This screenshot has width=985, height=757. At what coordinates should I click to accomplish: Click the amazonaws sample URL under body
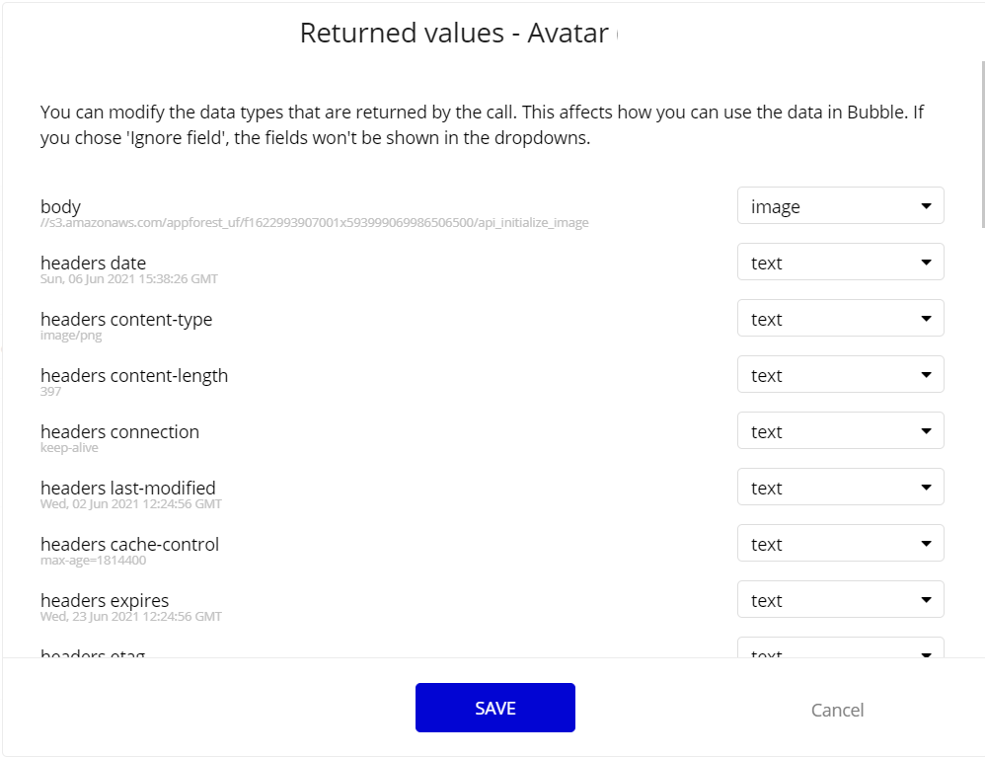click(x=314, y=223)
